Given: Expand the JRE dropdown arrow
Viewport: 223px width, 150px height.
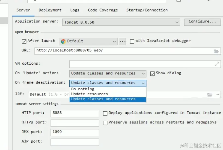Looking at the screenshot, I should click(x=218, y=94).
